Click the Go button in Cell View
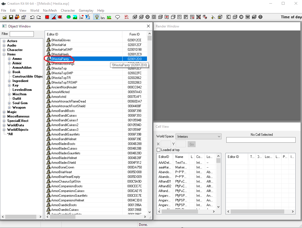Screen dimensions: 302x228 (191, 144)
